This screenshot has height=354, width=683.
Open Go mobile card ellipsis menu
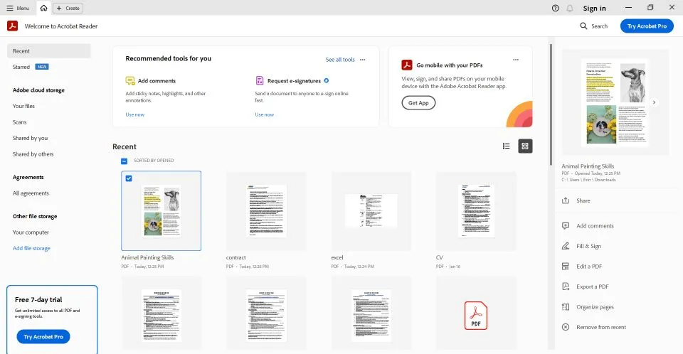pos(516,60)
